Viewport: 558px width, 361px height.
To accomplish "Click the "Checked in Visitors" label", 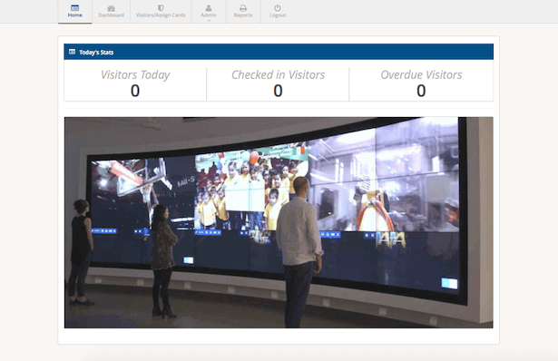I will click(x=278, y=74).
